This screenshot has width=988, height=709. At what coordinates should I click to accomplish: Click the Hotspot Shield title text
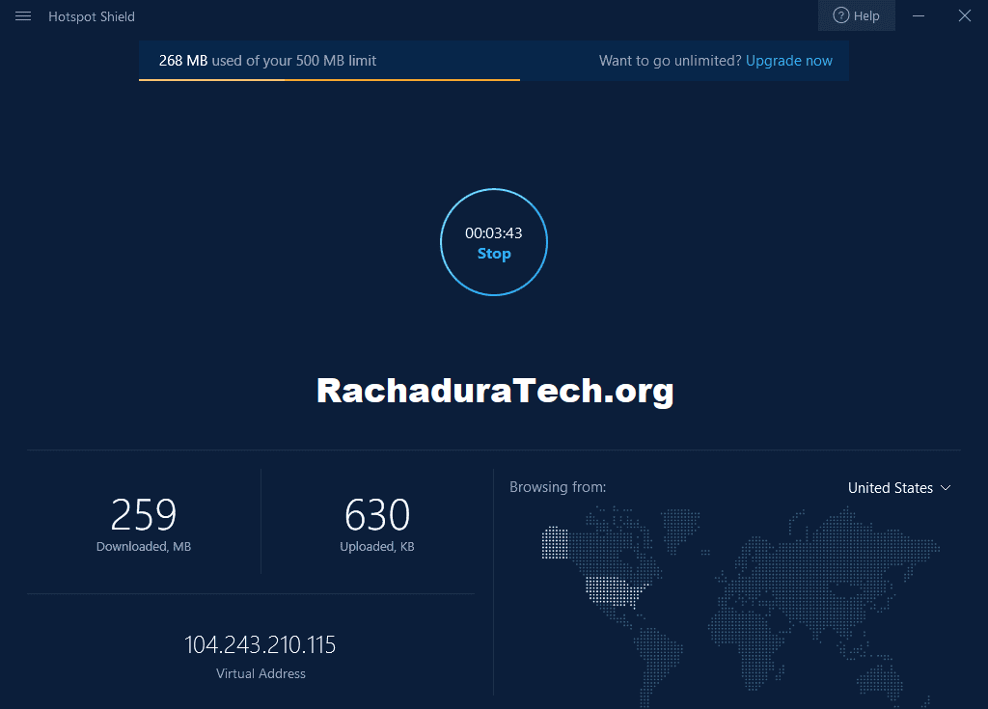click(92, 16)
